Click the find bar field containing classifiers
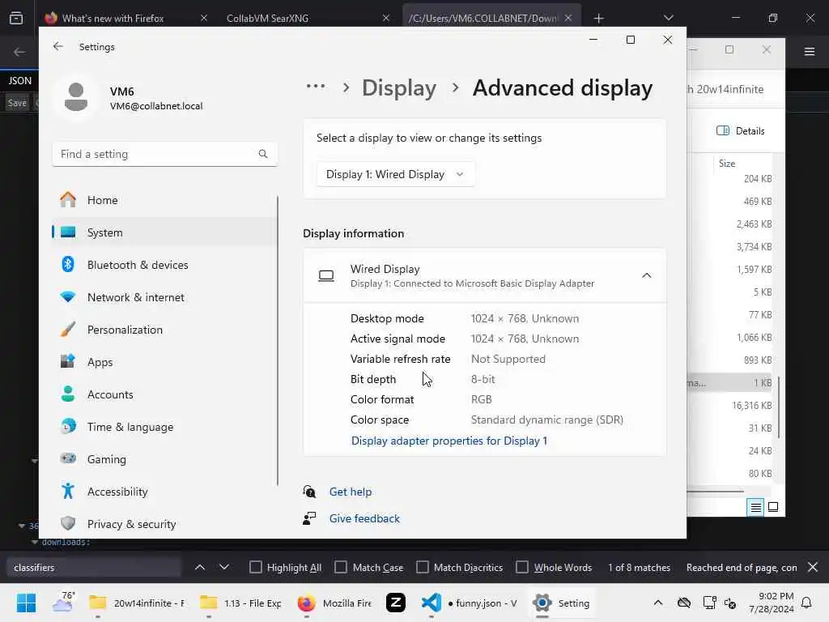This screenshot has width=829, height=622. point(94,568)
